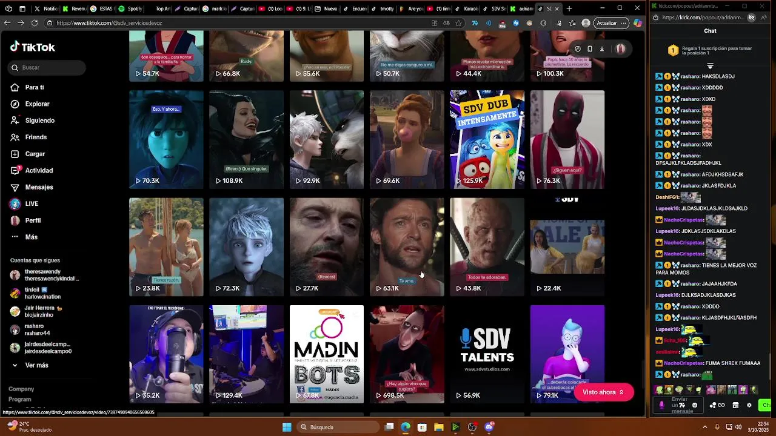
Task: Open the browser profile avatar
Action: [x=585, y=23]
